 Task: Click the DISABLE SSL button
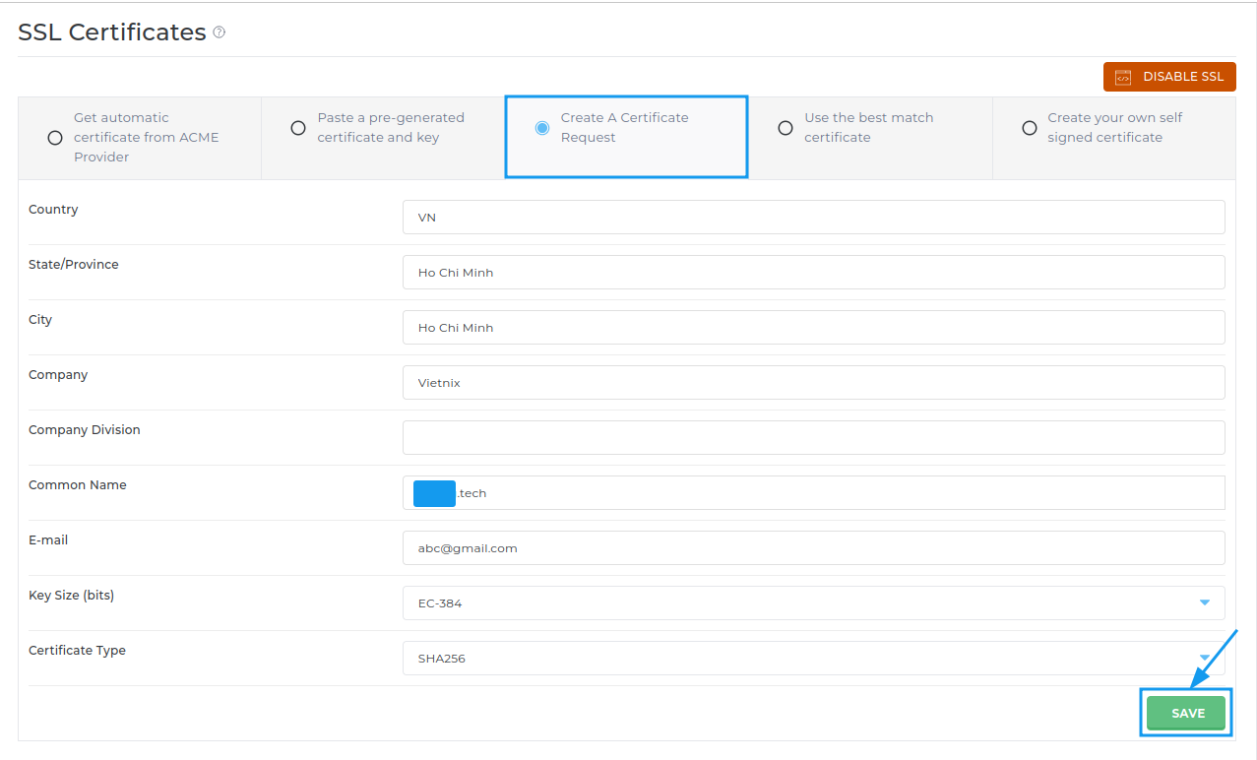[1169, 77]
